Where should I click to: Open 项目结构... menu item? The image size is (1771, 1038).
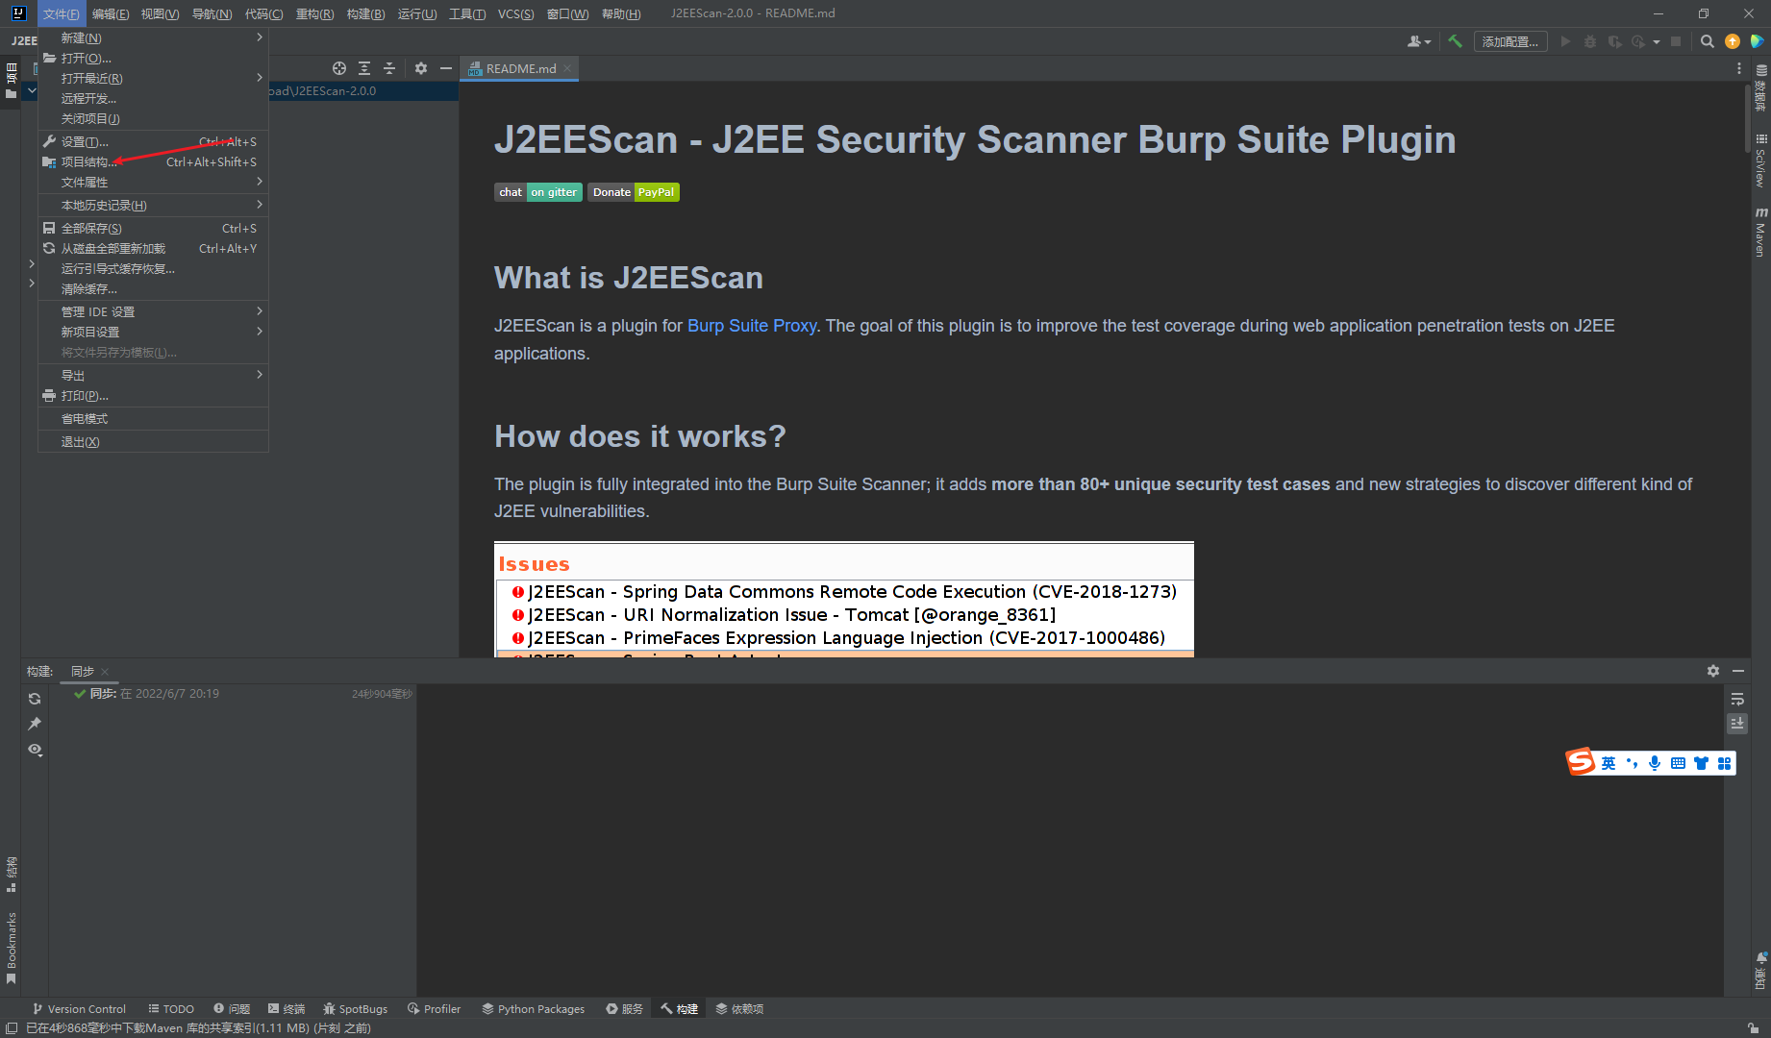[x=153, y=161]
